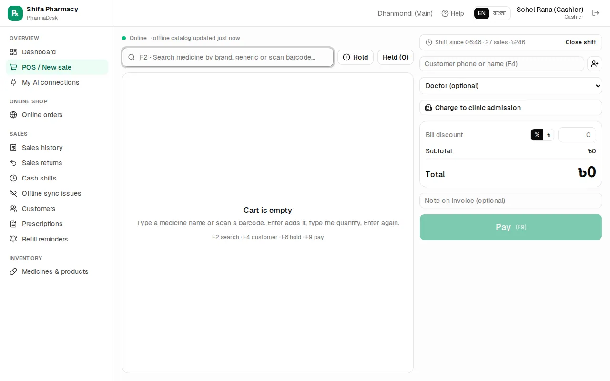This screenshot has height=381, width=610.
Task: Click the 'Cart is empty' heading
Action: (x=268, y=210)
